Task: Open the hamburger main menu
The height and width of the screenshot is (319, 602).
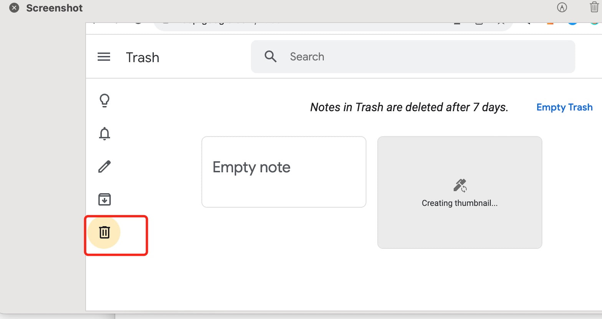Action: pyautogui.click(x=104, y=57)
